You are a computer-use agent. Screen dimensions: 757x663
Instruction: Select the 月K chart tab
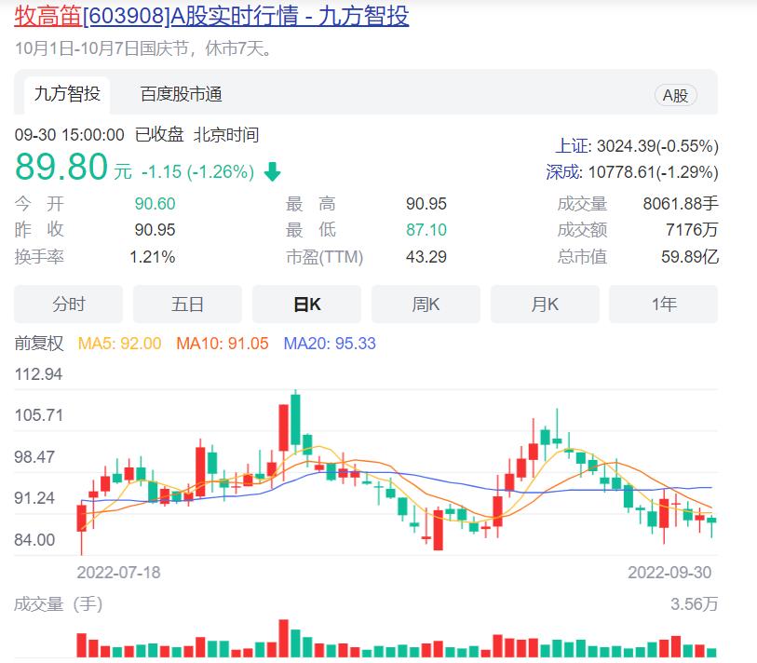[x=545, y=304]
